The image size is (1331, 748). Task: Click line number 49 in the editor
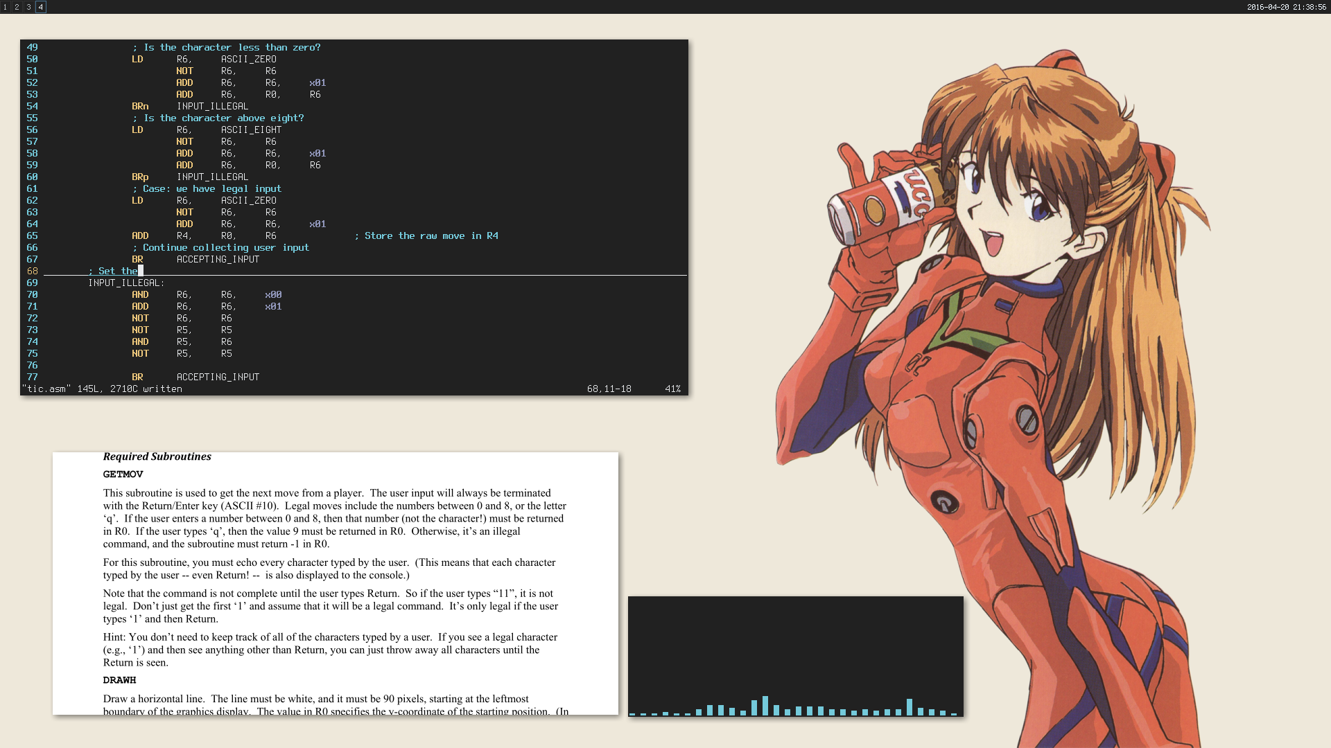click(32, 47)
